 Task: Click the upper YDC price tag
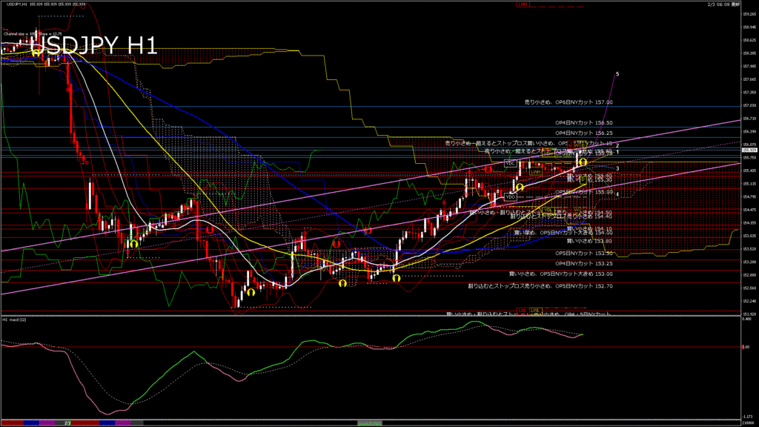point(510,163)
